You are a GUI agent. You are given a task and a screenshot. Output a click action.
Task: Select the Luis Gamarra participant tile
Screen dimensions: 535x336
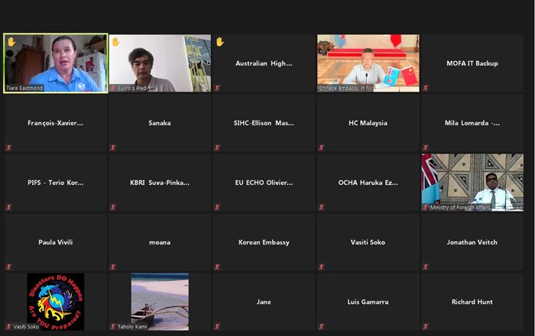[368, 302]
